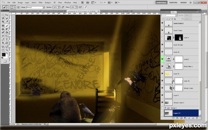
Task: Swap foreground and background colors
Action: pos(7,53)
